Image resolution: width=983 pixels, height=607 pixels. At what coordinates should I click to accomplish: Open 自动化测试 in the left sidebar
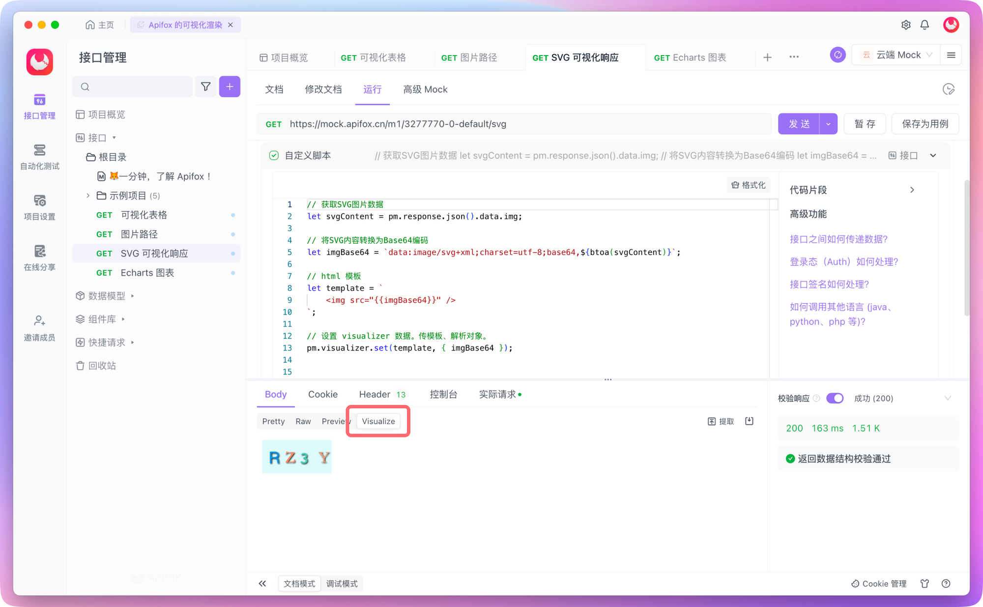[40, 157]
